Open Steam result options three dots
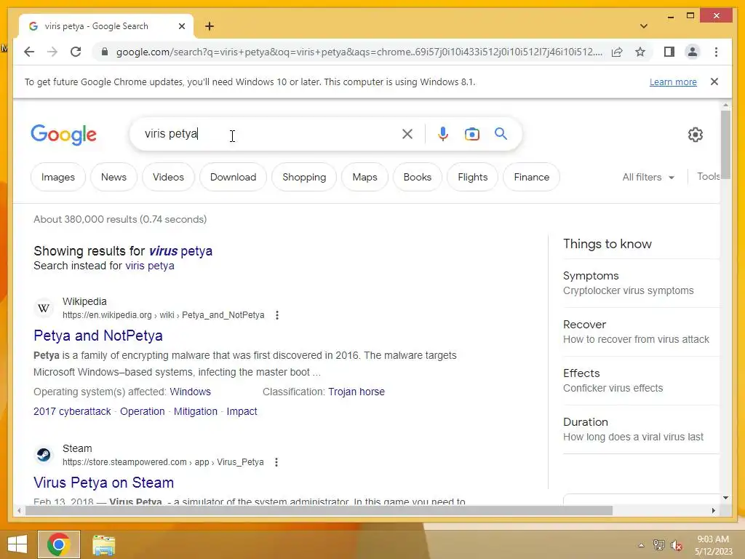The width and height of the screenshot is (745, 559). pos(276,462)
